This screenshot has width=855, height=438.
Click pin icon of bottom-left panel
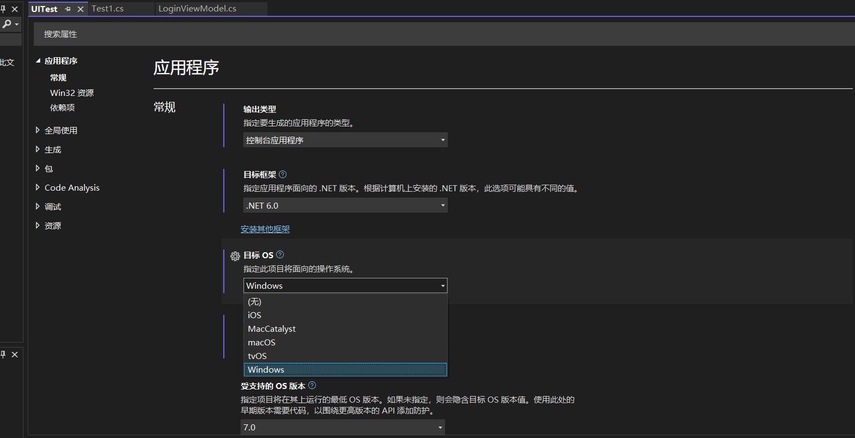(x=3, y=354)
